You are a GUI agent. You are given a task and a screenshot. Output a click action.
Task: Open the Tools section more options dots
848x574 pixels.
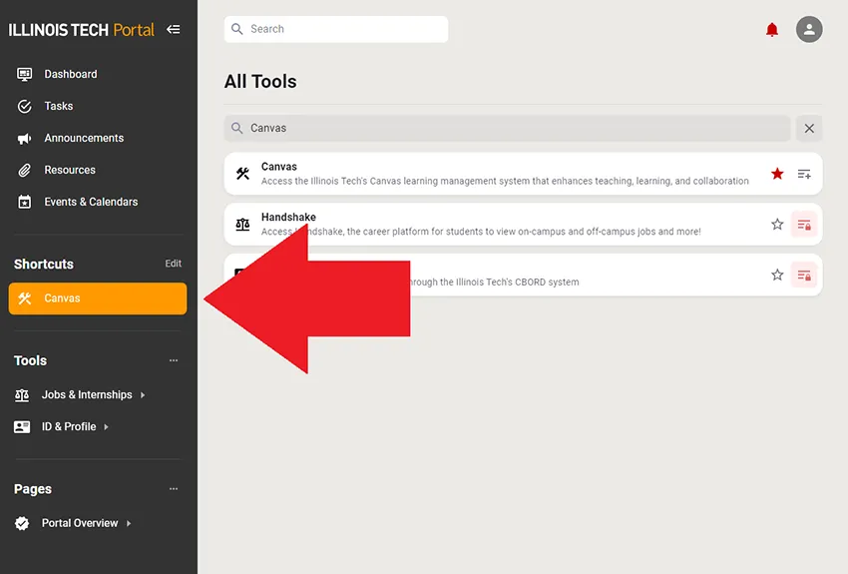[173, 360]
